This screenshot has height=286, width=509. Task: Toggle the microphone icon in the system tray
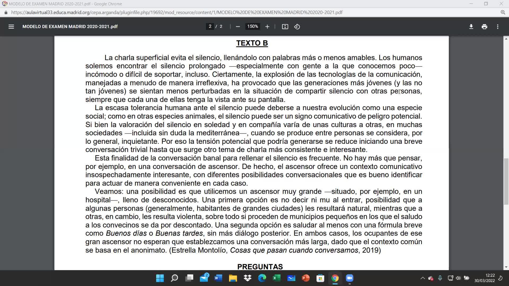(x=440, y=278)
